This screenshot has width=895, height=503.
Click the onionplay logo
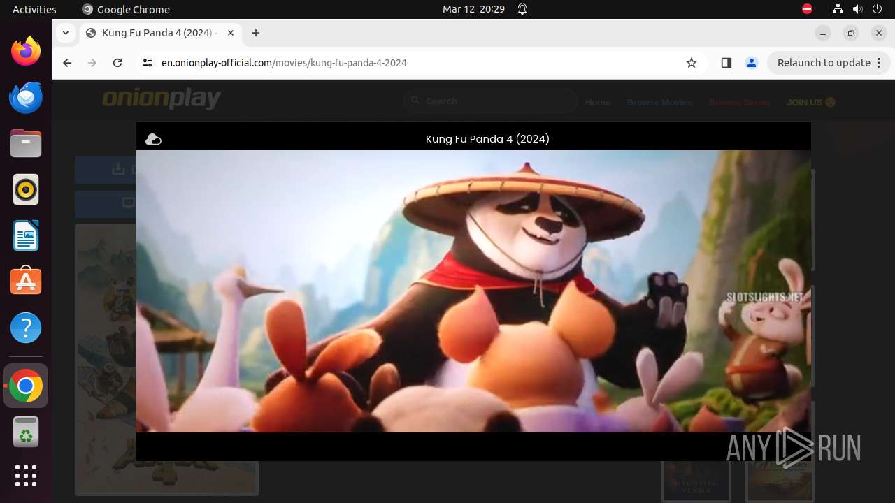point(162,99)
